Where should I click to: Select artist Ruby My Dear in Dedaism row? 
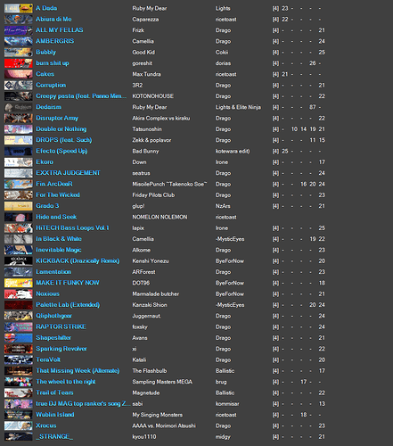[150, 107]
